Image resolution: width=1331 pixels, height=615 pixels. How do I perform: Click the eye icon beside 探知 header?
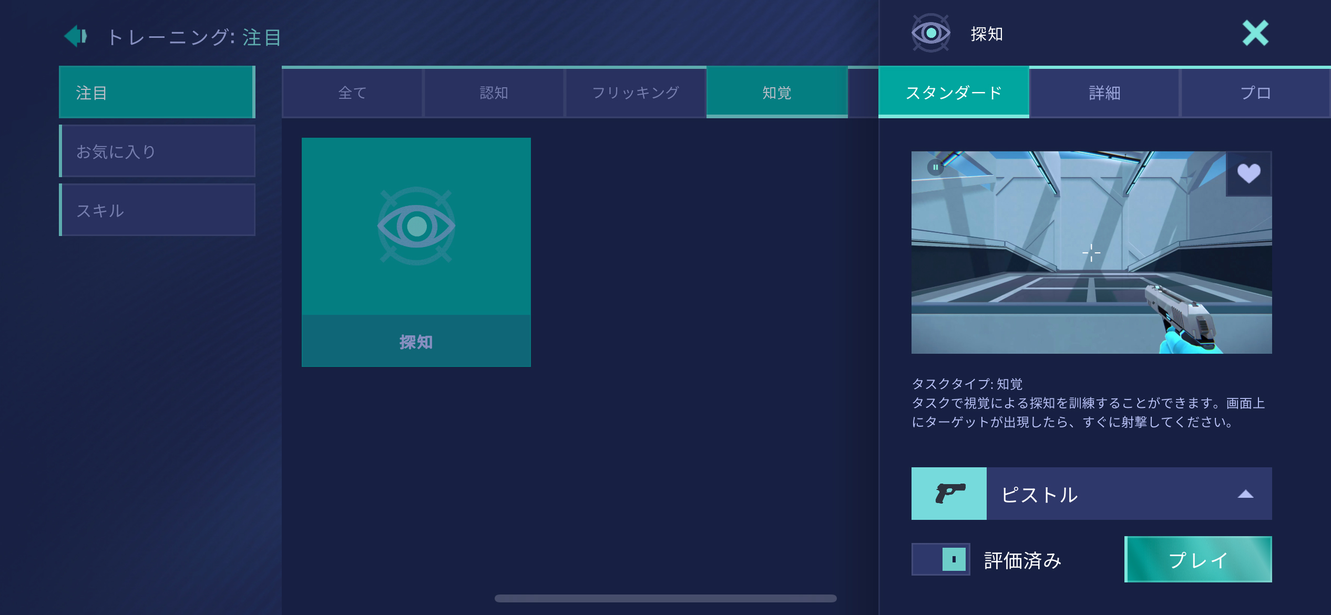[930, 33]
